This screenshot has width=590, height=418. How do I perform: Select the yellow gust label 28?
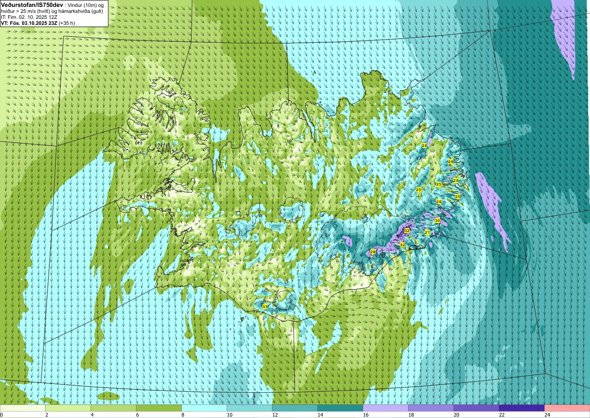tap(373, 252)
